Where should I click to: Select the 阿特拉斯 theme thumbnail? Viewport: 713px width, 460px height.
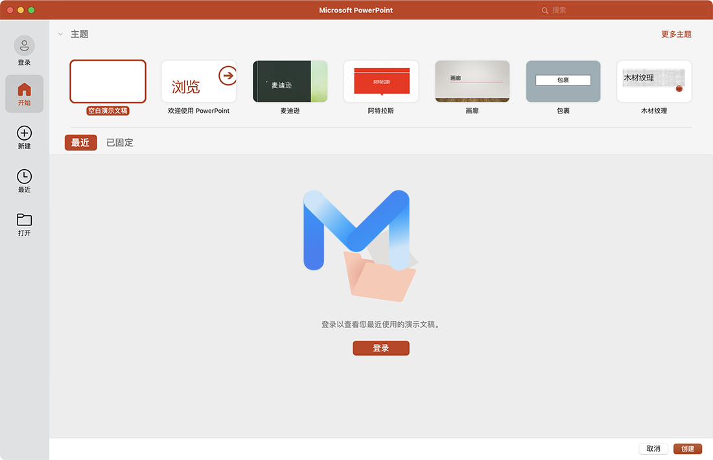point(381,82)
